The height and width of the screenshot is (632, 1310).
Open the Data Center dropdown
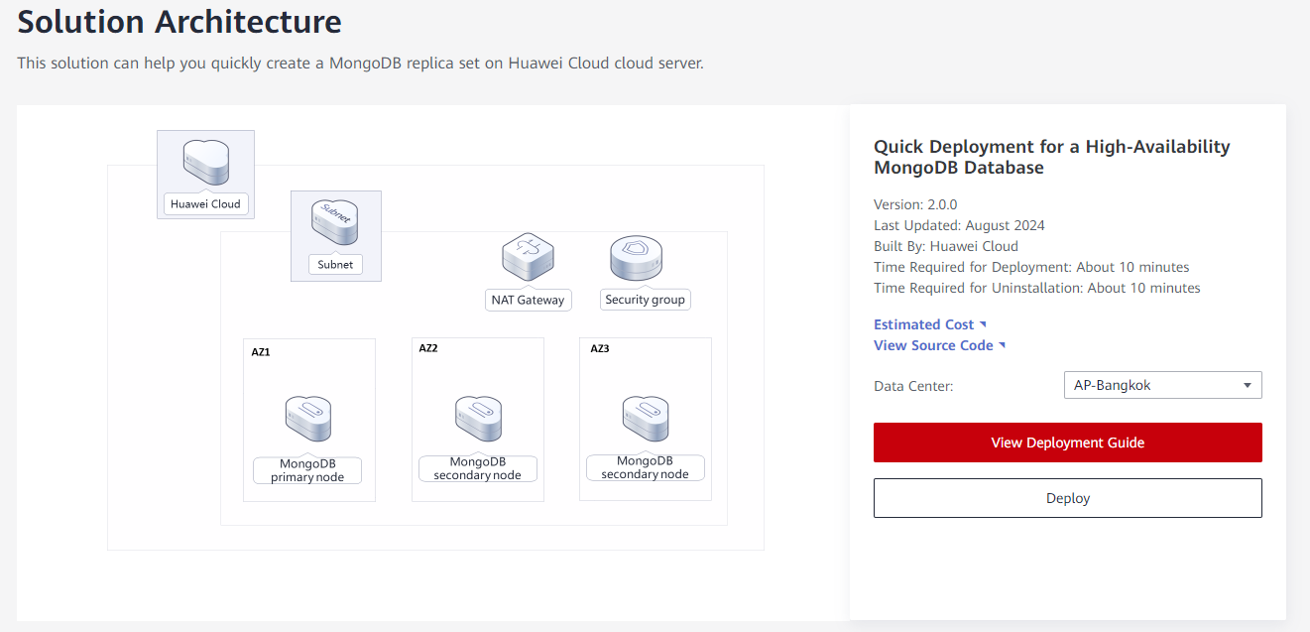1161,385
